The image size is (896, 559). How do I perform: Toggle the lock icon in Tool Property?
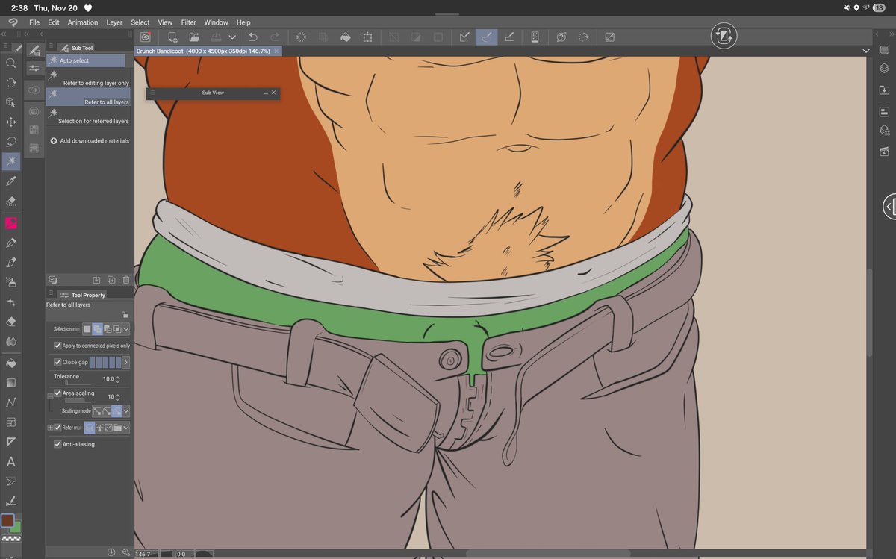point(125,315)
